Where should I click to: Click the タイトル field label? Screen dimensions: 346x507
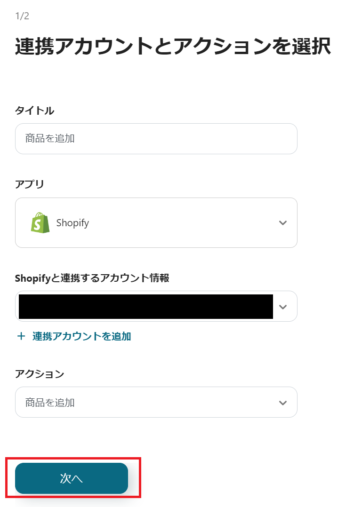click(34, 111)
